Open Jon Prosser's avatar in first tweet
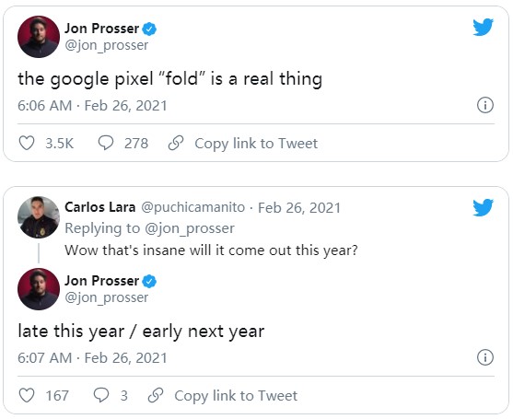The image size is (513, 419). pyautogui.click(x=39, y=37)
